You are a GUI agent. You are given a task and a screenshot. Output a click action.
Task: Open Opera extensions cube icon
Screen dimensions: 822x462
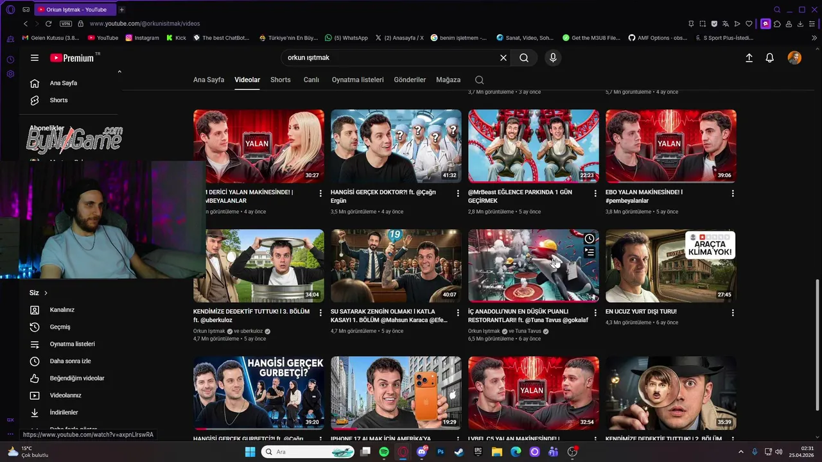point(777,24)
